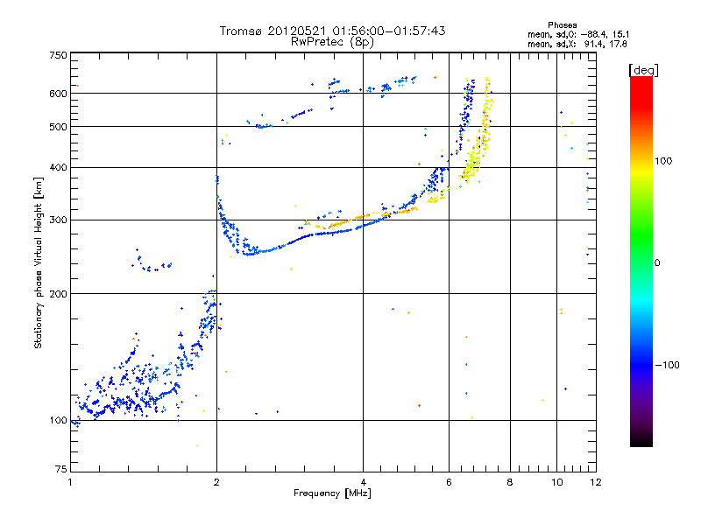Click the 'mean, sd,X: 91.4, 17.8' line
The height and width of the screenshot is (525, 701).
[577, 44]
